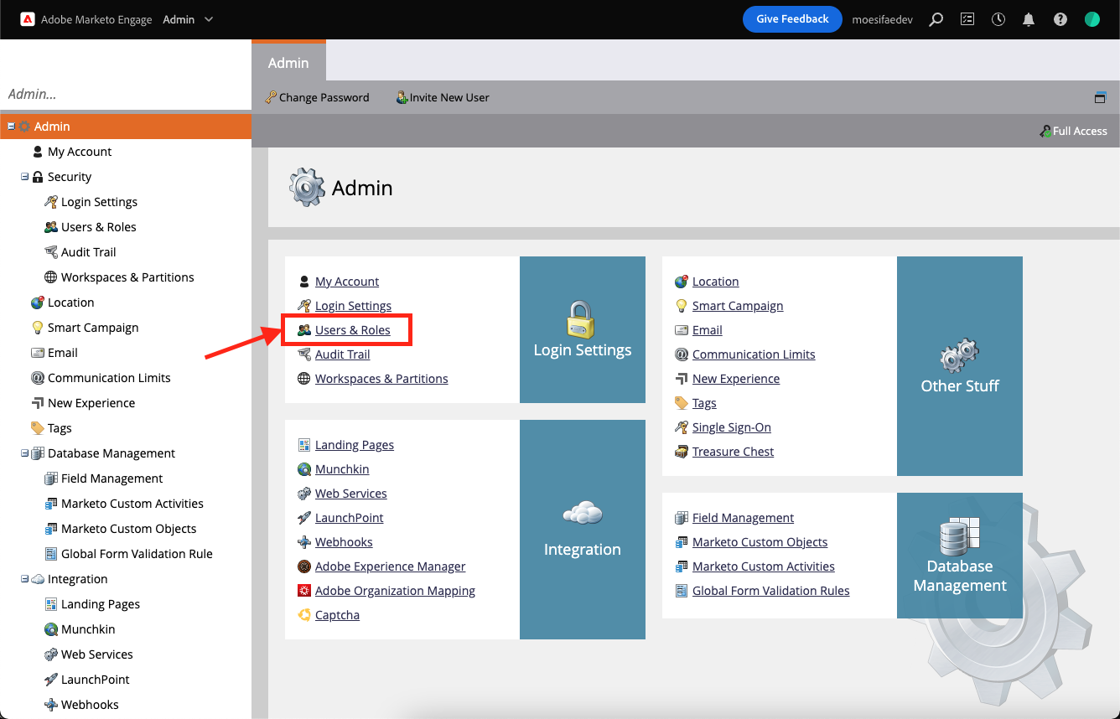The width and height of the screenshot is (1120, 719).
Task: Click the checklist icon in top bar
Action: click(967, 19)
